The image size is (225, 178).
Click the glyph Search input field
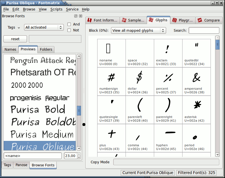pos(204,30)
